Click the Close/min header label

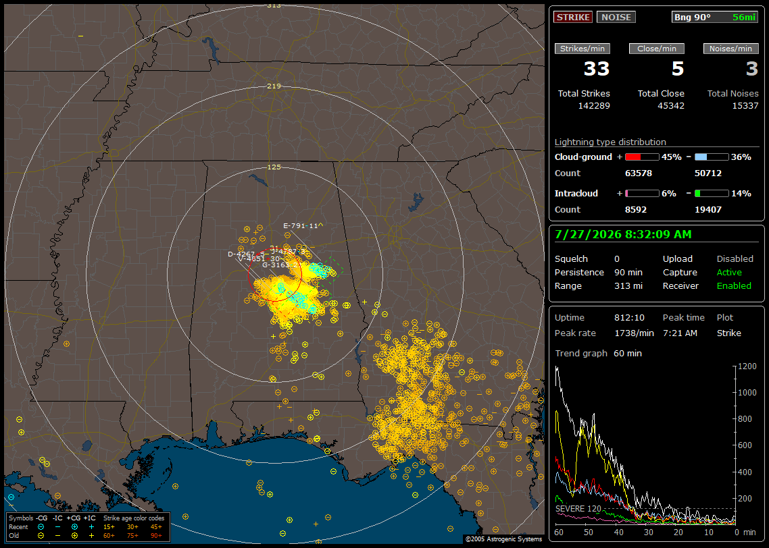pyautogui.click(x=657, y=49)
